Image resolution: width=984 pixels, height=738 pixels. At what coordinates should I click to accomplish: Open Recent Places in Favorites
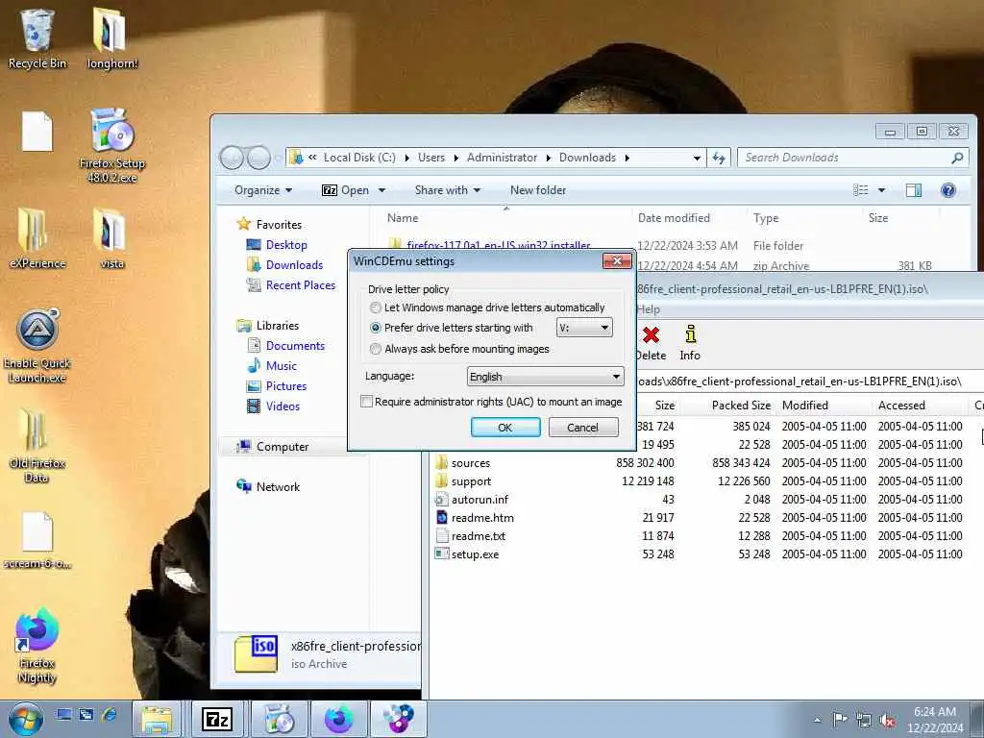pos(300,284)
